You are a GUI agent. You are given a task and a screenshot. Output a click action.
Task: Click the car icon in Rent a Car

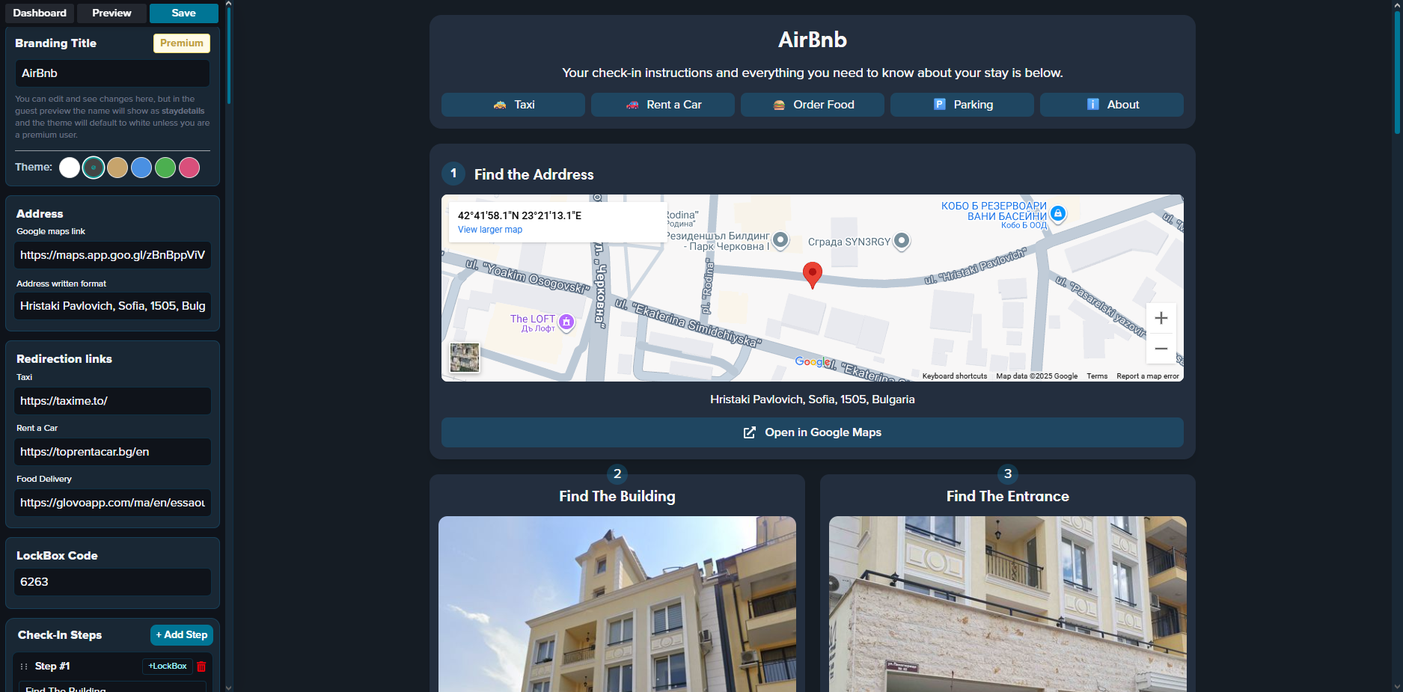632,105
